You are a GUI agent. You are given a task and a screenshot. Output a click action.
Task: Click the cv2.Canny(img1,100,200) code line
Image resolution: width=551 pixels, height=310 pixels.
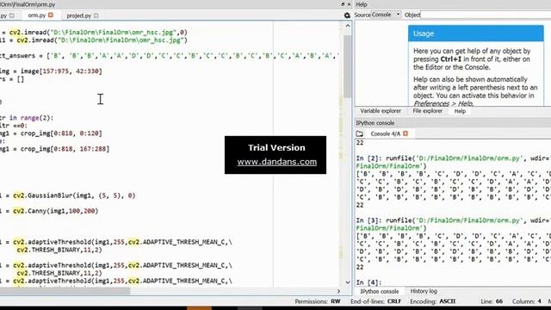pyautogui.click(x=49, y=211)
